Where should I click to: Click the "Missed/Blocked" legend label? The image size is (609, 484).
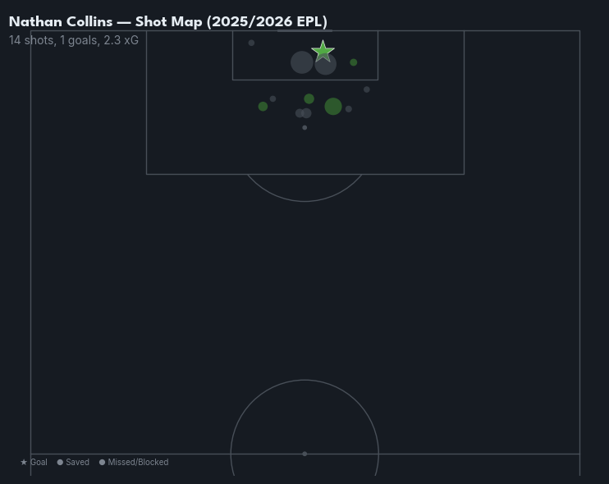(x=138, y=463)
